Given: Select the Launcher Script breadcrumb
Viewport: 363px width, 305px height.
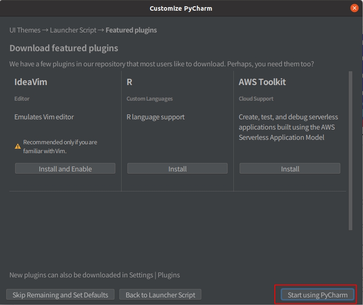Looking at the screenshot, I should pos(73,30).
